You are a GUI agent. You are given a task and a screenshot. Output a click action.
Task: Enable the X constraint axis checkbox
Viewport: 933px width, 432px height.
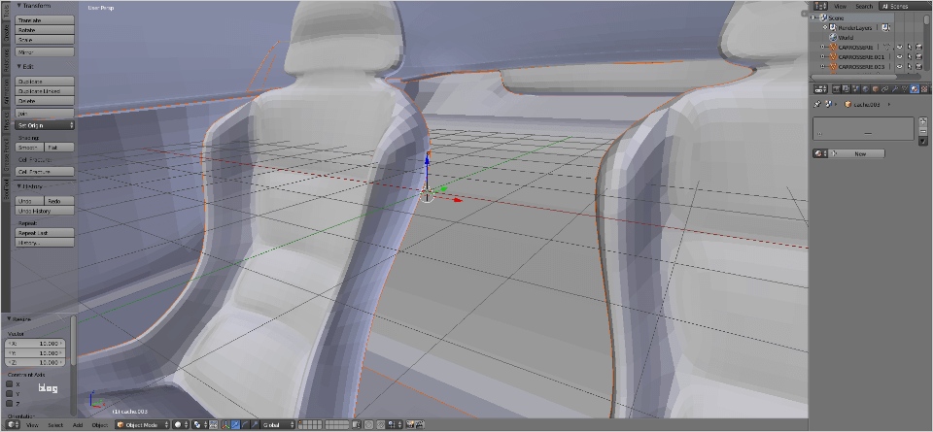point(10,384)
